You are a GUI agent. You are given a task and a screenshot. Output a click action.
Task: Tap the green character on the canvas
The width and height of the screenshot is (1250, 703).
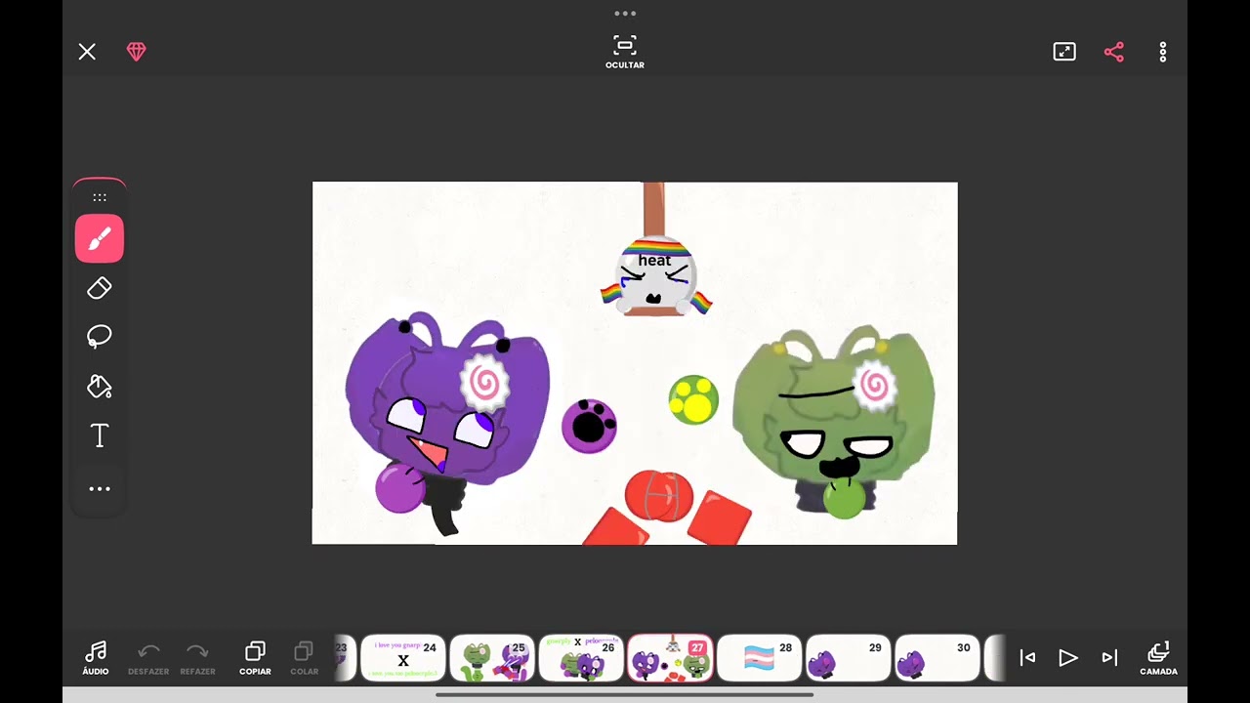(834, 420)
